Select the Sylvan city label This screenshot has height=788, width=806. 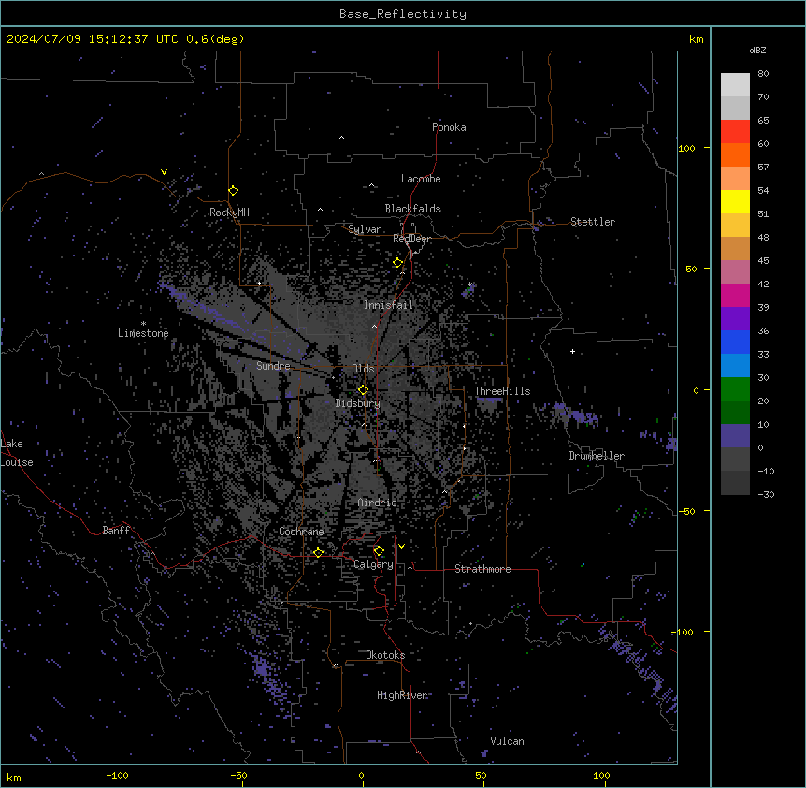(x=365, y=229)
